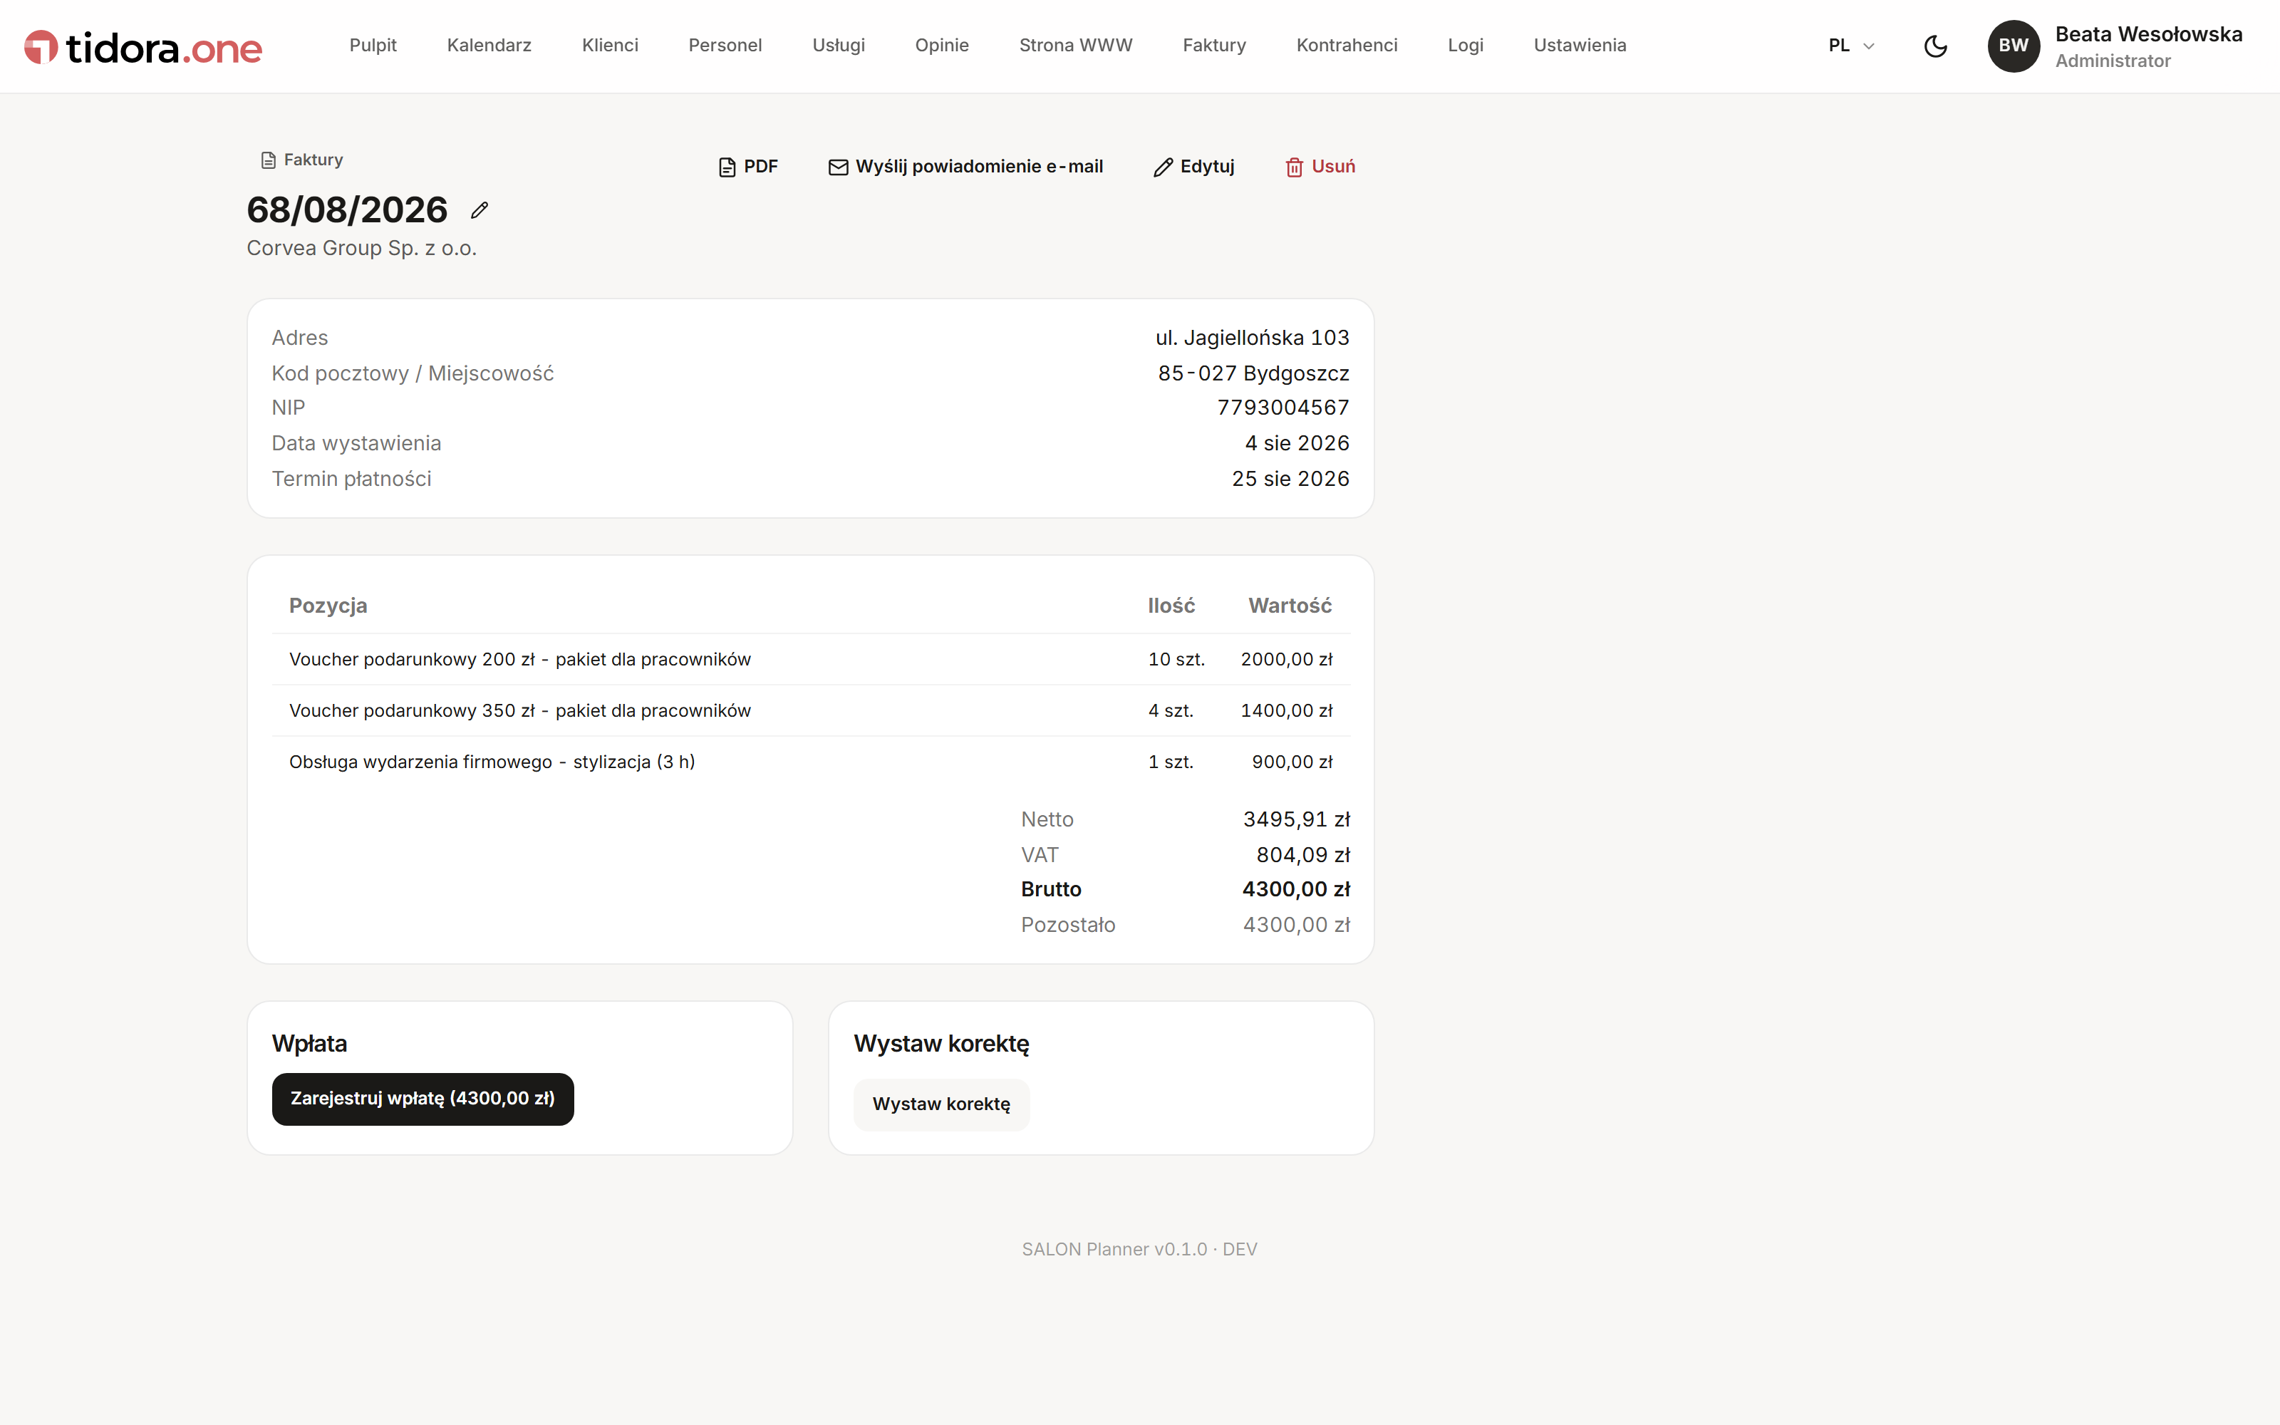
Task: Send e-mail notification for invoice
Action: 965,167
